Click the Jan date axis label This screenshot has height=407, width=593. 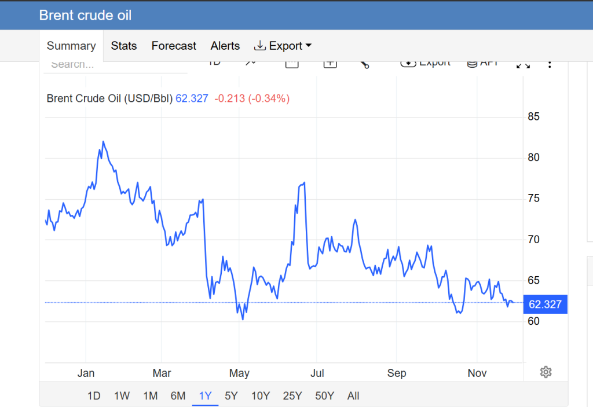pos(86,373)
